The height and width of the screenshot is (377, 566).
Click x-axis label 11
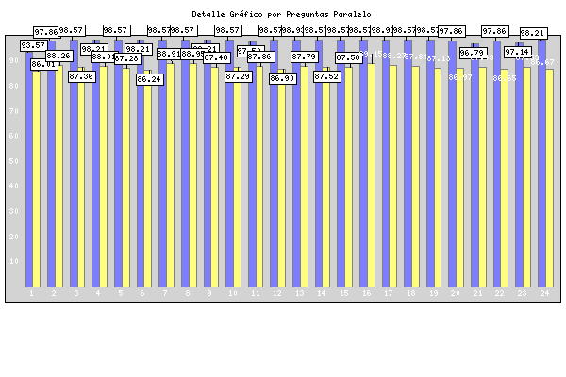coord(256,294)
